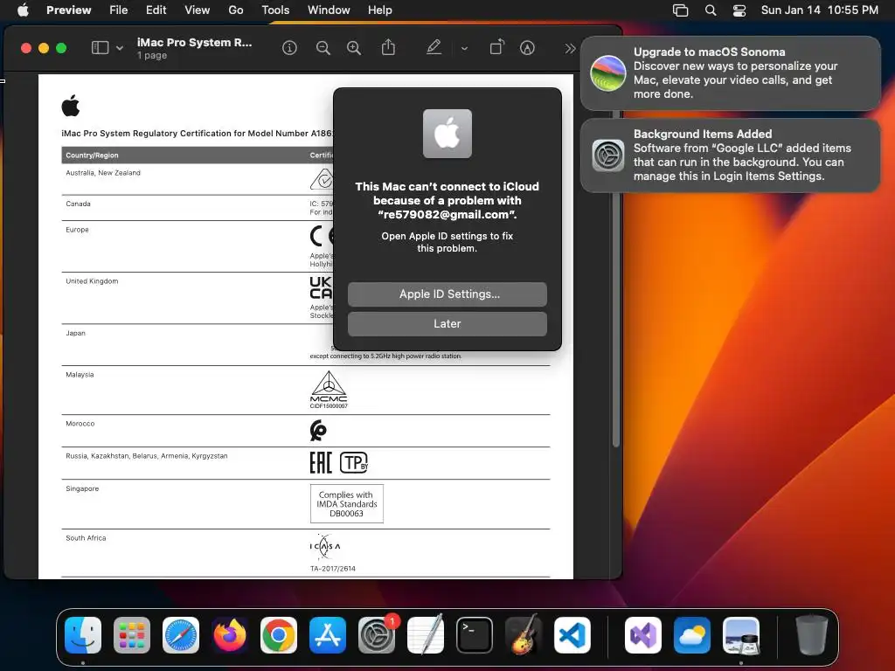Screen dimensions: 895x671
Task: Zoom out with the minus magnifier
Action: point(323,48)
